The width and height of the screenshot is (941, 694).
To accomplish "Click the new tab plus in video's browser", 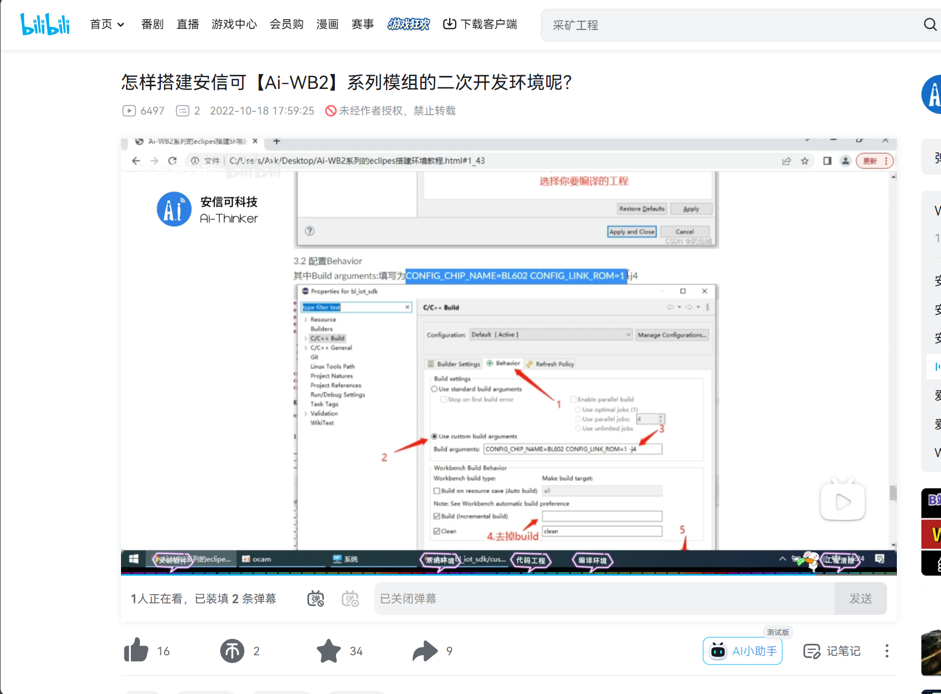I will click(x=276, y=141).
